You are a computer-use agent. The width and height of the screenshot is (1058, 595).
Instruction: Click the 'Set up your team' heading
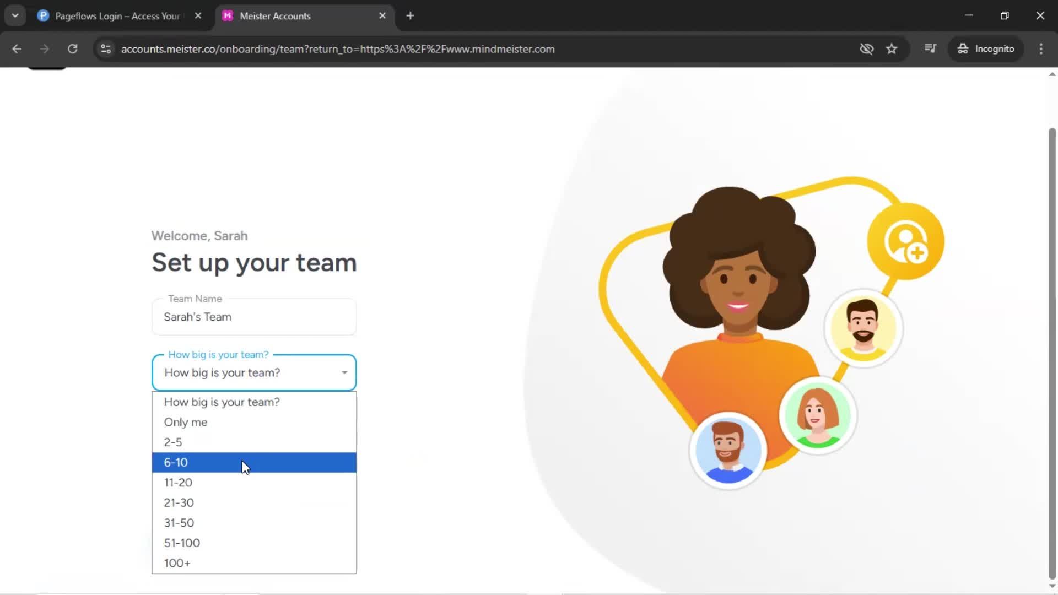[x=254, y=262]
